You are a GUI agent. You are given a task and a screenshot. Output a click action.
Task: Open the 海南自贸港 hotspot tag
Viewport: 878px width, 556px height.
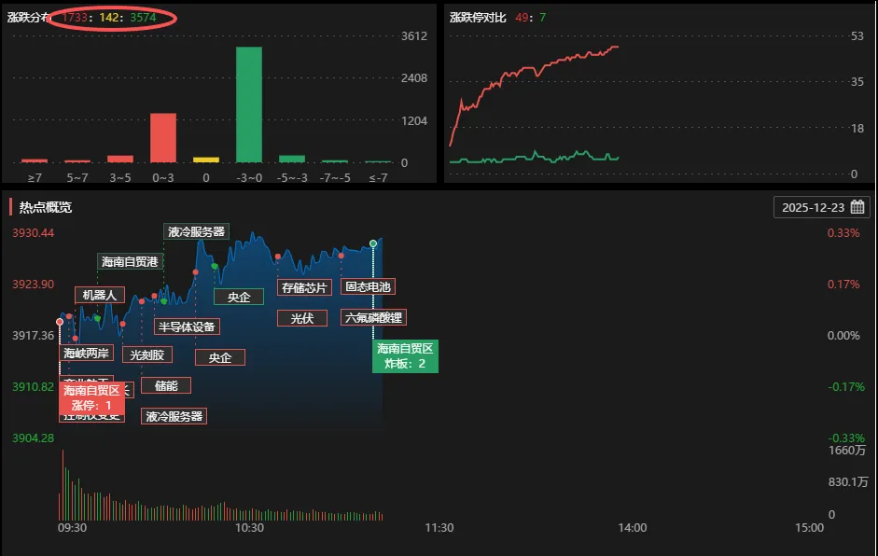coord(131,262)
